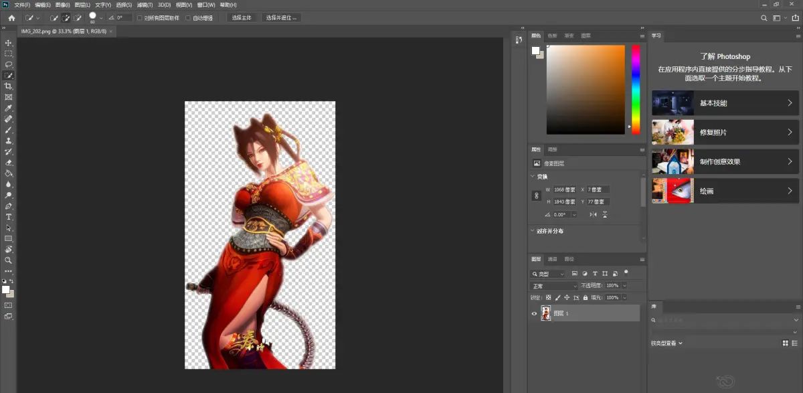Click the 选择主体 button
The width and height of the screenshot is (803, 393).
[x=242, y=17]
